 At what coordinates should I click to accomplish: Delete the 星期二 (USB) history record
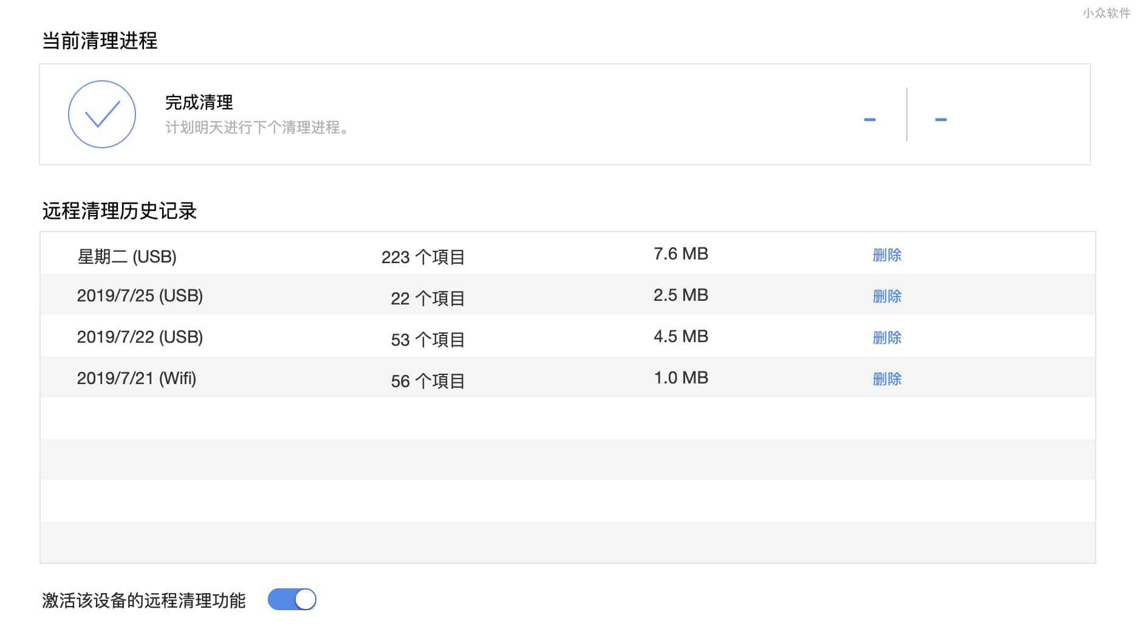[x=887, y=255]
